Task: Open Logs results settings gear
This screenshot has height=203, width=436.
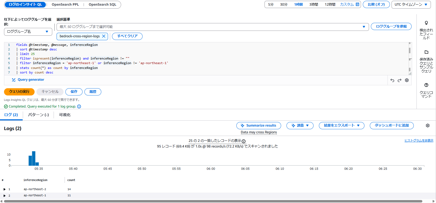Action: 428,126
